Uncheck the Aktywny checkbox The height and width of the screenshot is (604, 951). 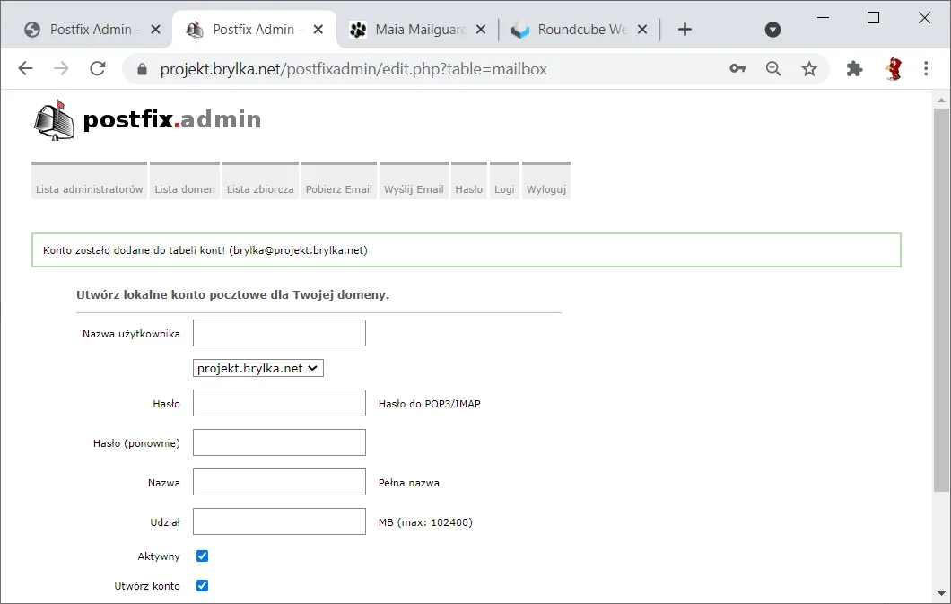coord(202,556)
